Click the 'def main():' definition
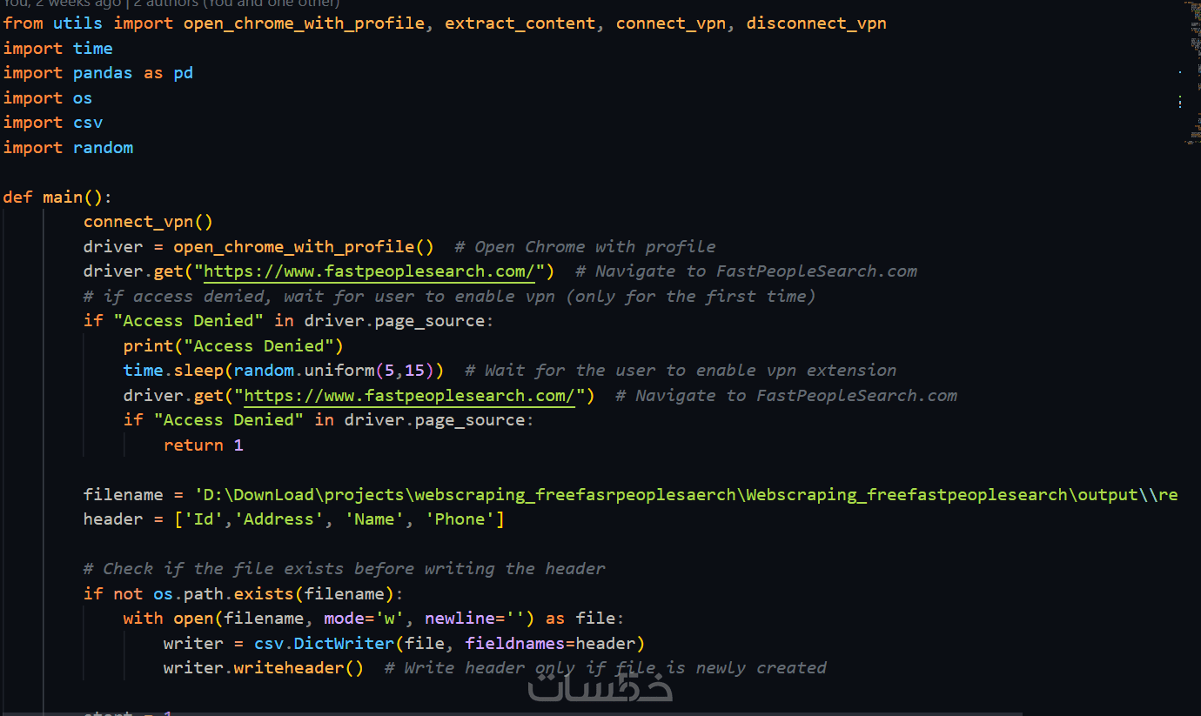 (58, 197)
